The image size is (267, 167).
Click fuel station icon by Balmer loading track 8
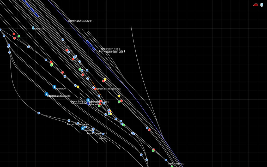point(46,94)
